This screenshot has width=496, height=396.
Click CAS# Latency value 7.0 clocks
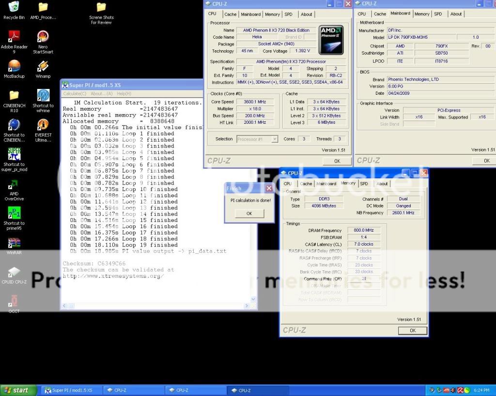point(363,244)
